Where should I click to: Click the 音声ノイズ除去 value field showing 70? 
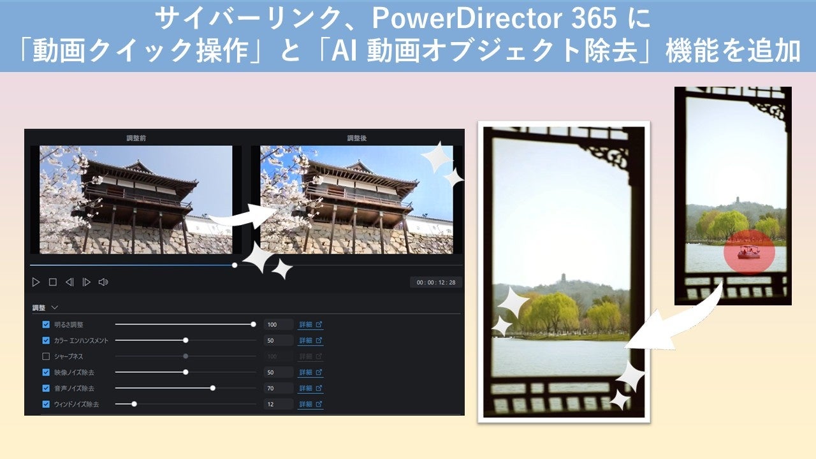(x=279, y=388)
